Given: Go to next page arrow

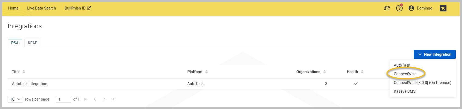Looking at the screenshot, I should 104,99.
